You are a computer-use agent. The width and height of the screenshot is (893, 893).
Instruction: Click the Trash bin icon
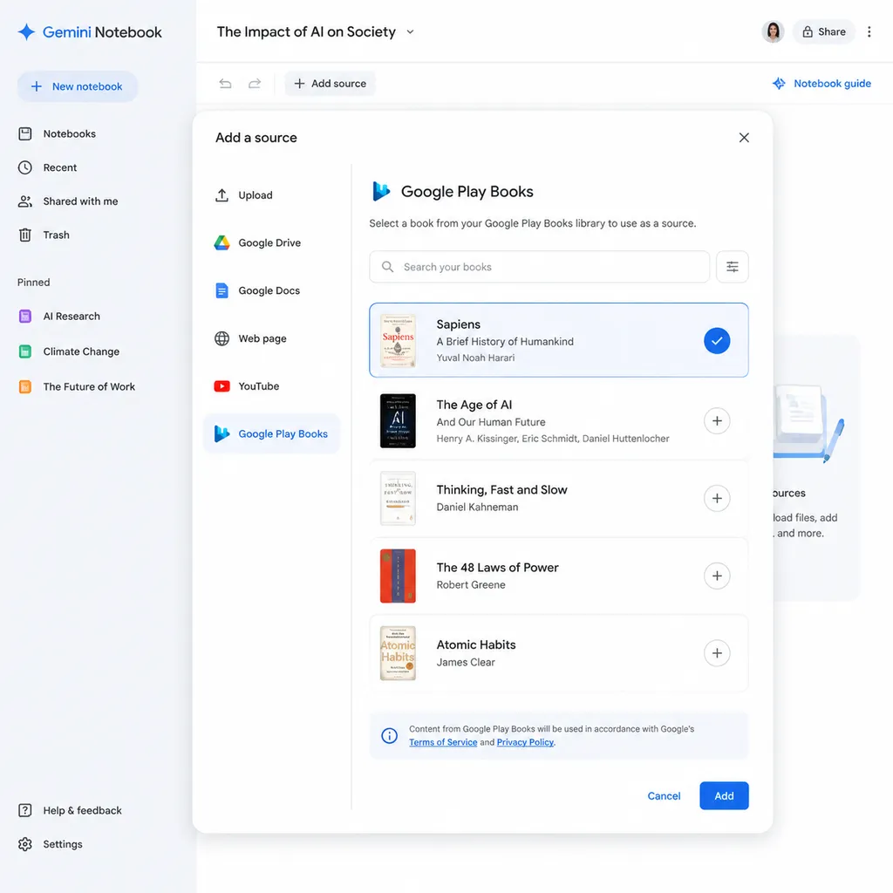pyautogui.click(x=25, y=235)
